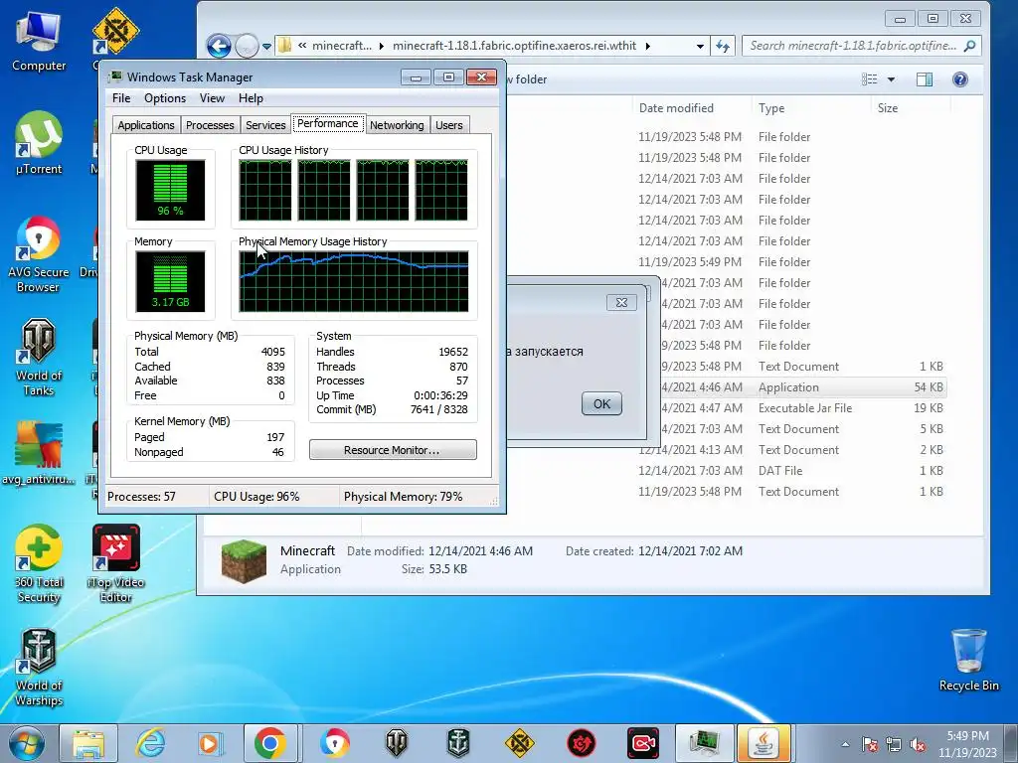Open the Computer desktop icon
This screenshot has height=763, width=1018.
pyautogui.click(x=39, y=40)
